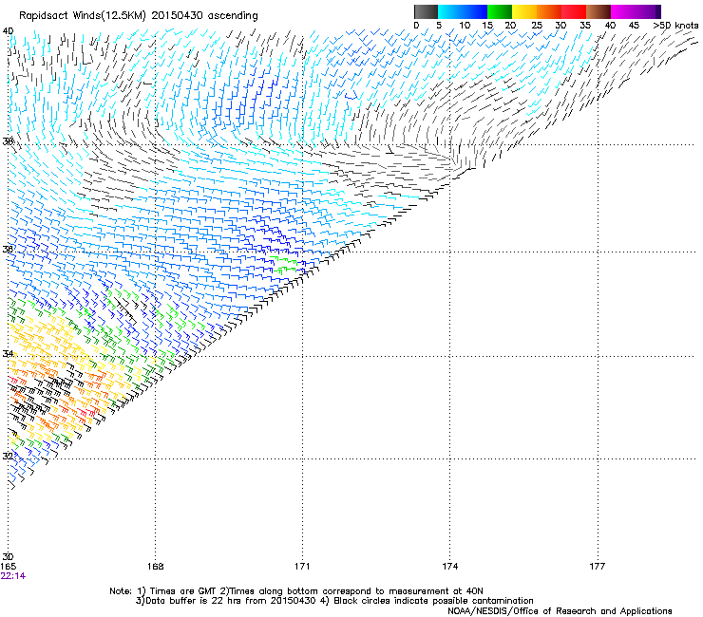
Task: Click the longitude 171 axis label
Action: [x=302, y=567]
